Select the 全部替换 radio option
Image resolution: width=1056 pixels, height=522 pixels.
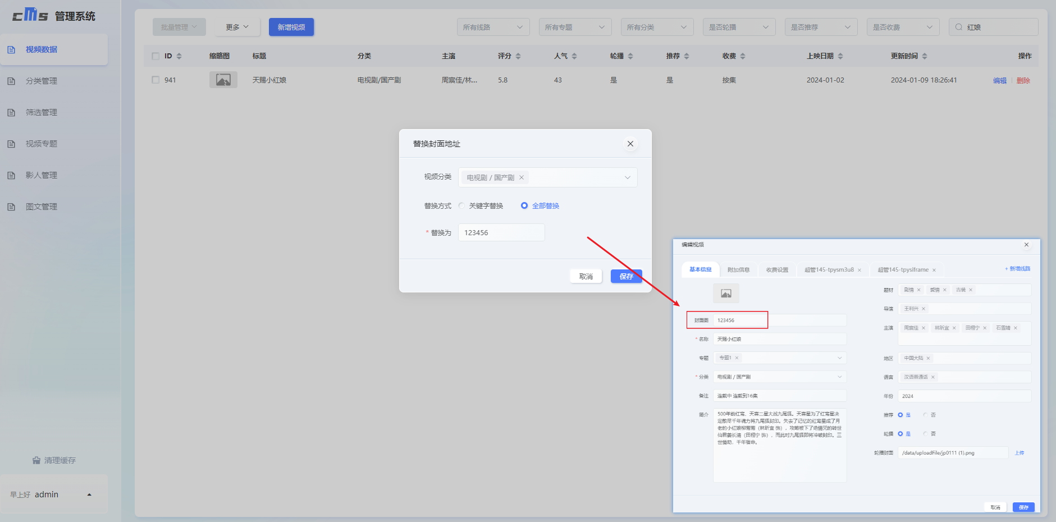click(524, 205)
